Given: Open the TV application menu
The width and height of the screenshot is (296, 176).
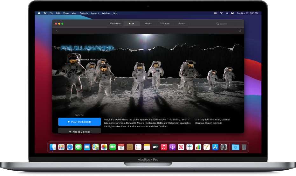Looking at the screenshot, I should pos(45,13).
